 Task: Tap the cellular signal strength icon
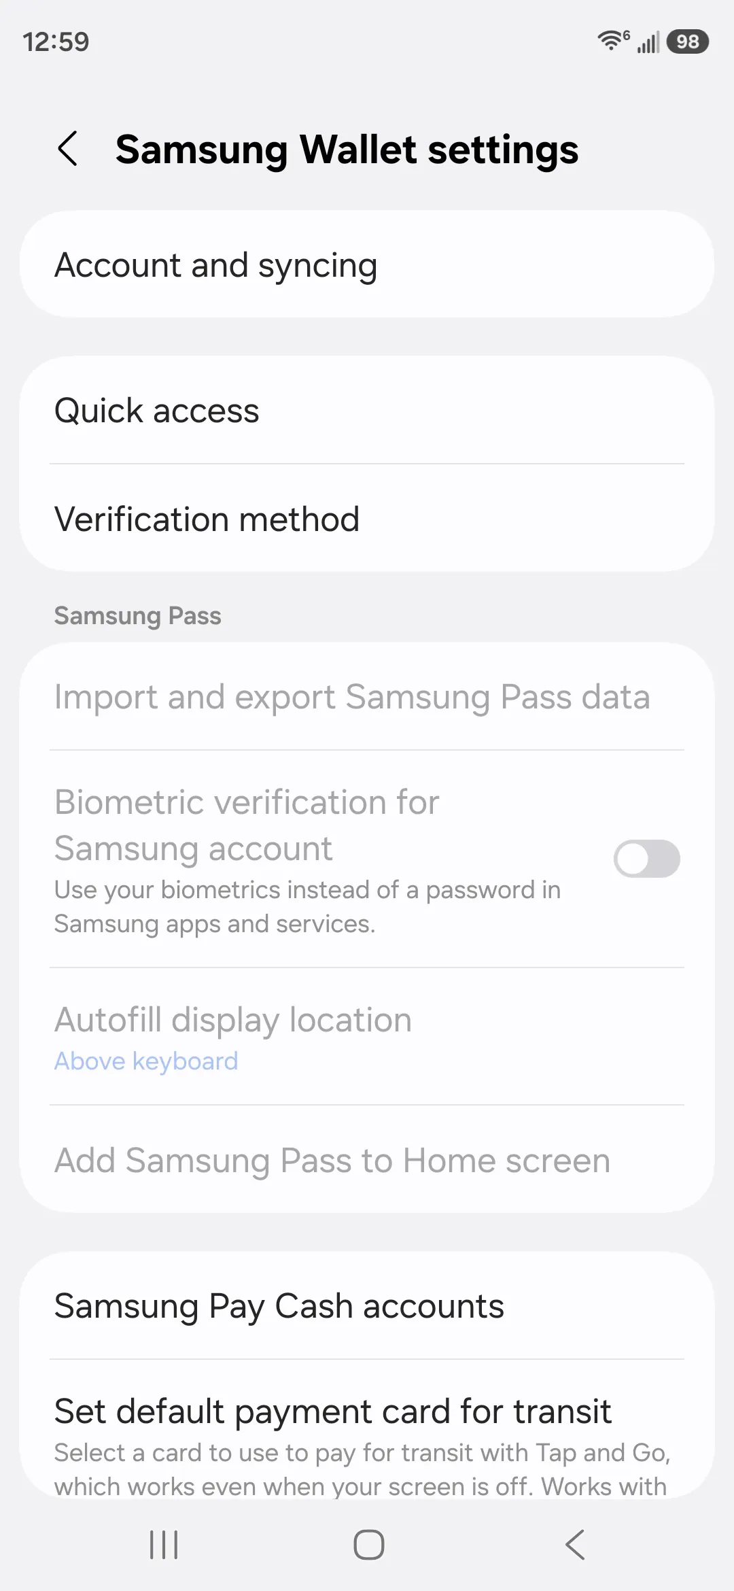(x=648, y=43)
